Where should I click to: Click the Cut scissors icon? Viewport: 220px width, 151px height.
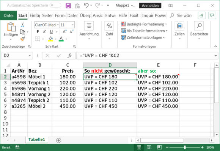click(22, 25)
